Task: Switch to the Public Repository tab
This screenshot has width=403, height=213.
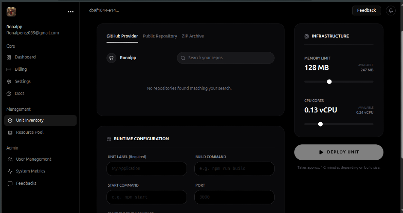Action: click(160, 36)
